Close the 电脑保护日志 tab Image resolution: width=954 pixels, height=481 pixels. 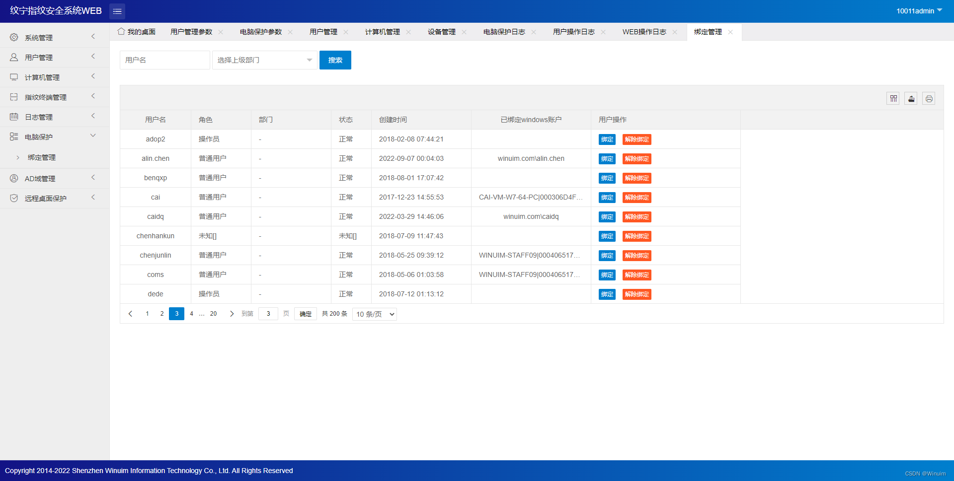coord(534,32)
